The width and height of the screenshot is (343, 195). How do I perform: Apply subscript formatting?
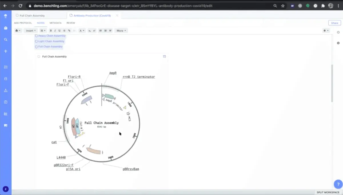pyautogui.click(x=89, y=31)
